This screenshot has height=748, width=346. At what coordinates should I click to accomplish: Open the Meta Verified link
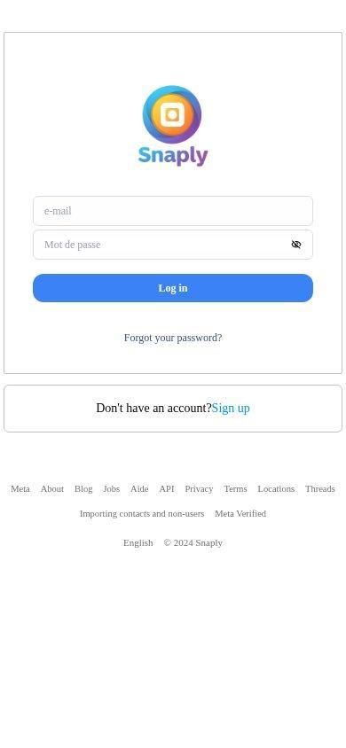[x=240, y=514]
